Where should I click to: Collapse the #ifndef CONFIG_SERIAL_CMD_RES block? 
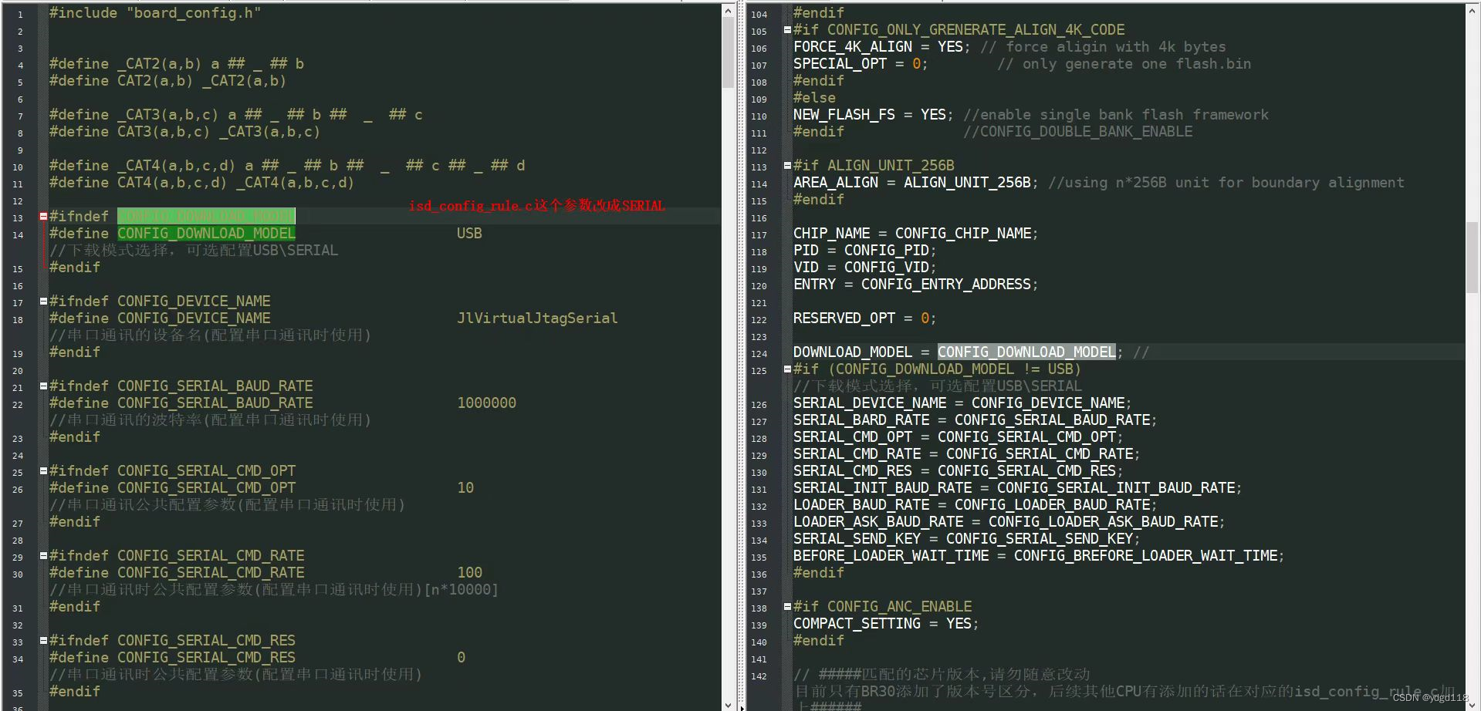(43, 641)
